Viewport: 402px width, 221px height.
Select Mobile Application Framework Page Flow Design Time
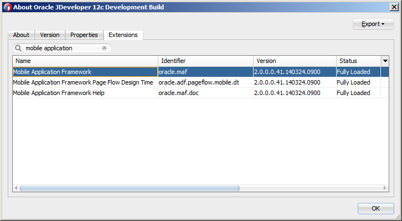click(201, 82)
